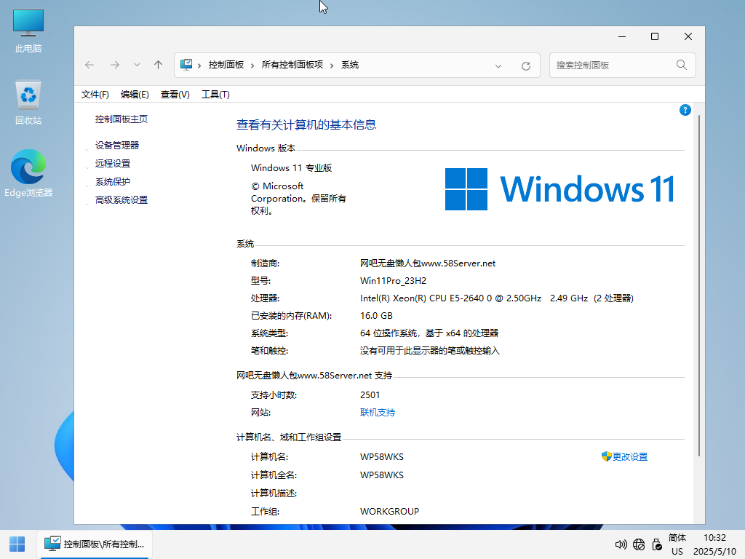Click the vertical scrollbar of system window
745x559 pixels.
pos(699,285)
